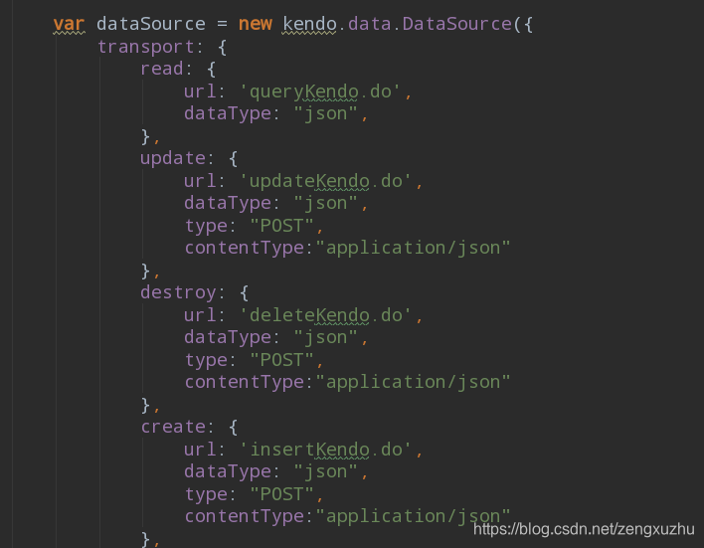This screenshot has width=704, height=548.
Task: Click the 'new' keyword
Action: [x=255, y=24]
